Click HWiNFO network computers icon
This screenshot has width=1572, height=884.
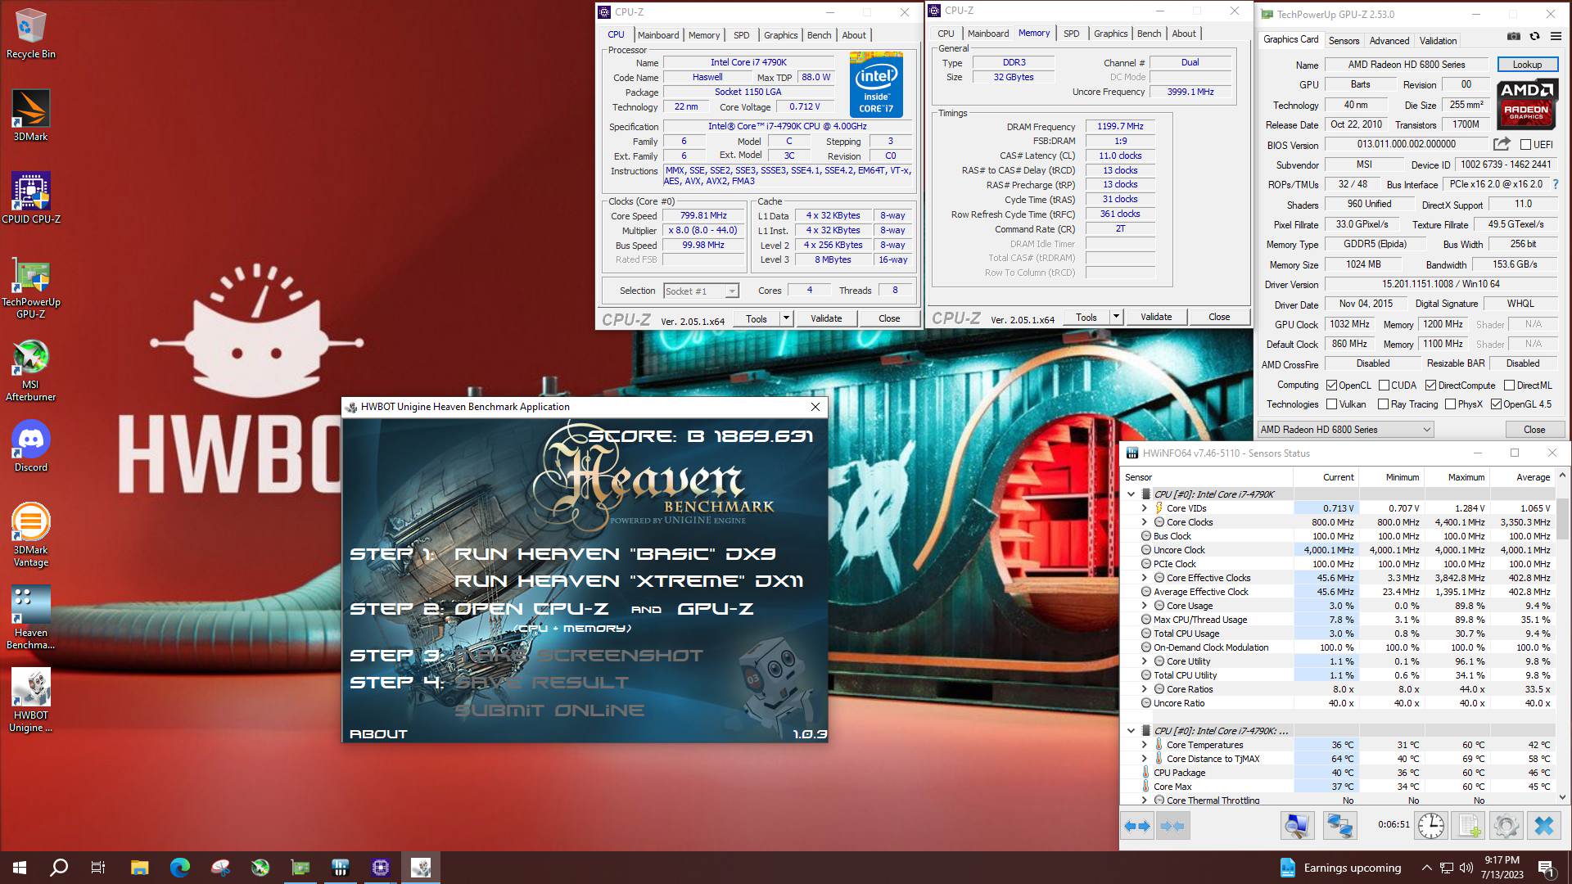tap(1340, 826)
